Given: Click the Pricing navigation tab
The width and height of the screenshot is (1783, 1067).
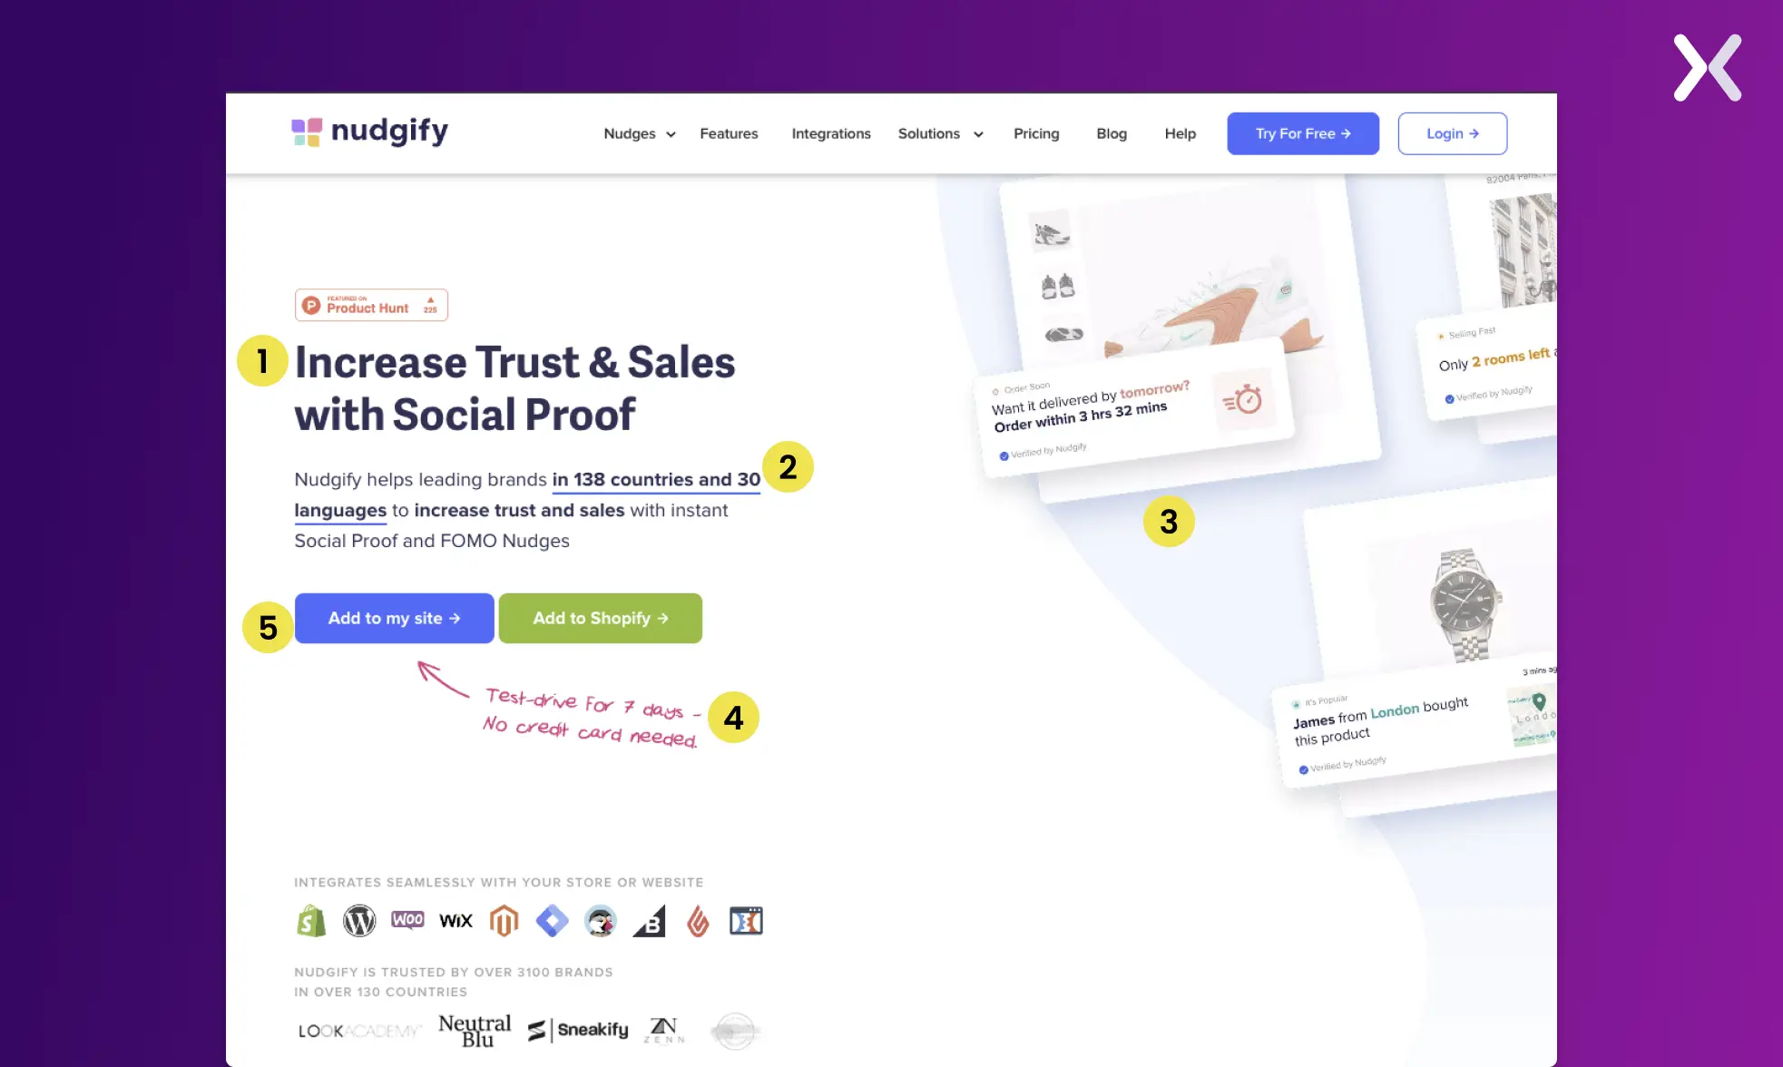Looking at the screenshot, I should [x=1036, y=133].
